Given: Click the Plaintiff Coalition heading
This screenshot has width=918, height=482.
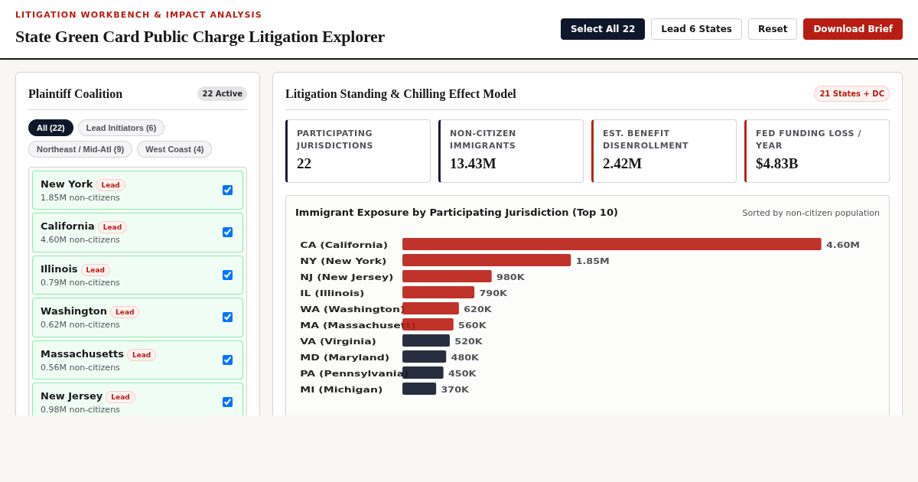Looking at the screenshot, I should click(x=75, y=94).
